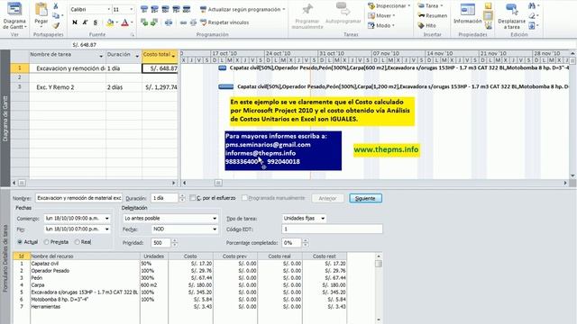The width and height of the screenshot is (577, 324).
Task: Select cost cell 'S/. 648.87'
Action: [160, 68]
